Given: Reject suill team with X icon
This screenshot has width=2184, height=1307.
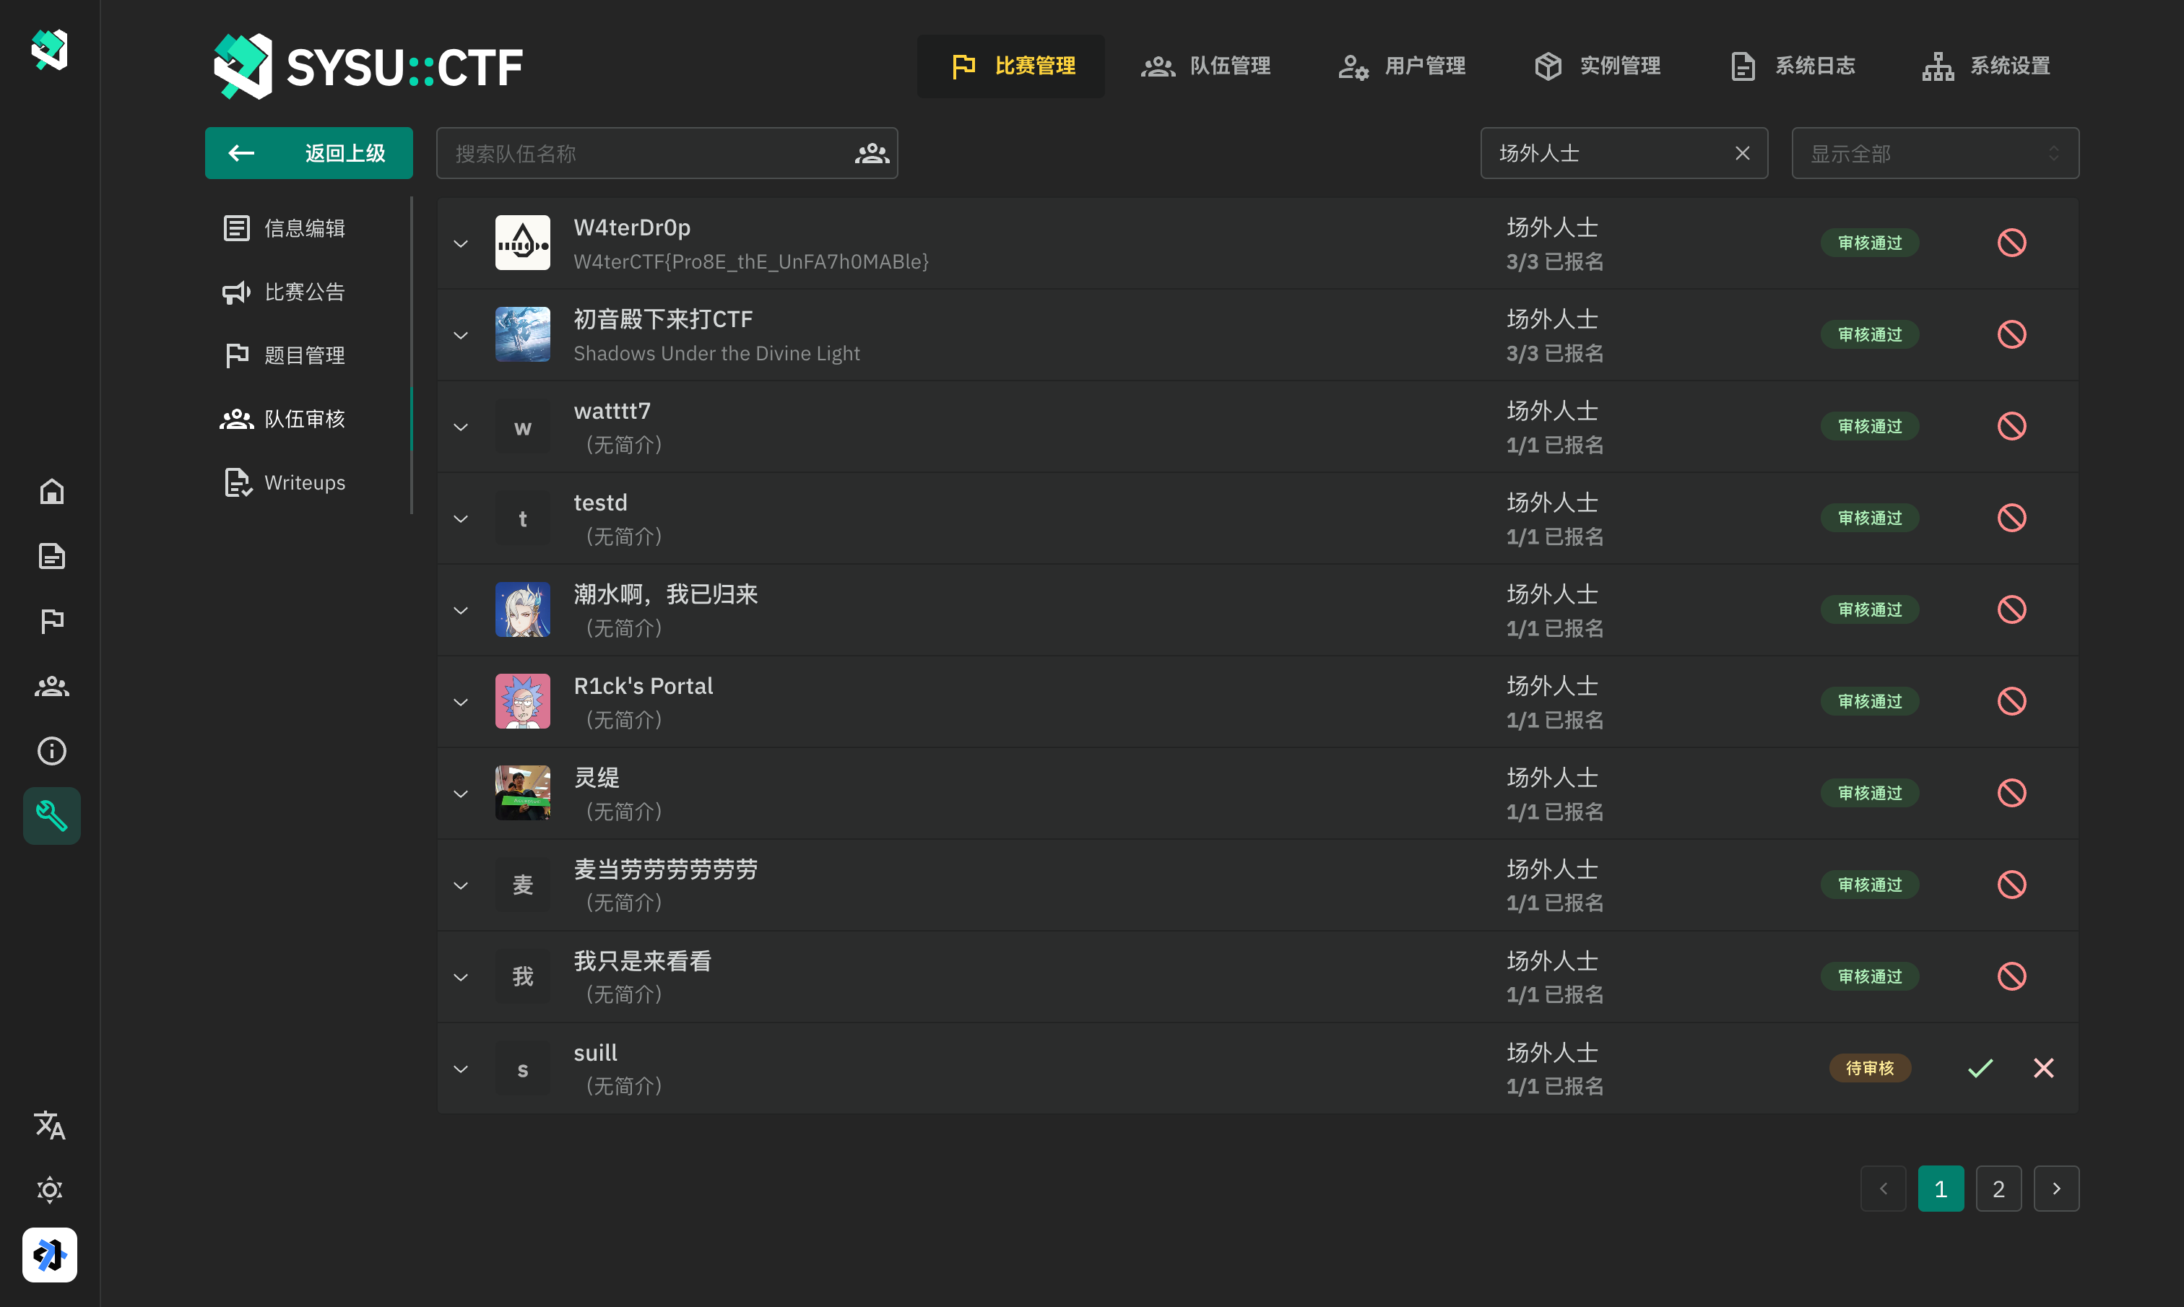Looking at the screenshot, I should click(x=2043, y=1067).
